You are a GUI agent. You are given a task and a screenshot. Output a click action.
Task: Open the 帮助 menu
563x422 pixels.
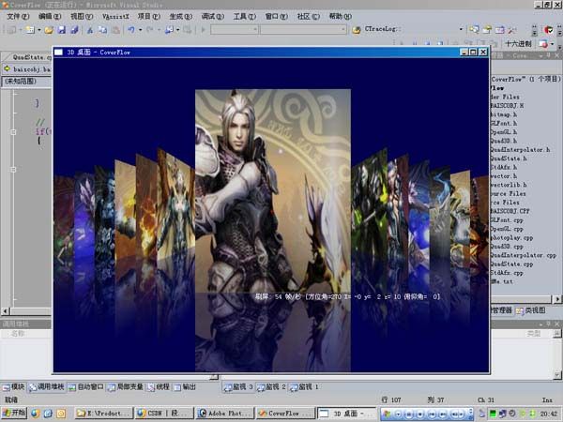click(341, 16)
